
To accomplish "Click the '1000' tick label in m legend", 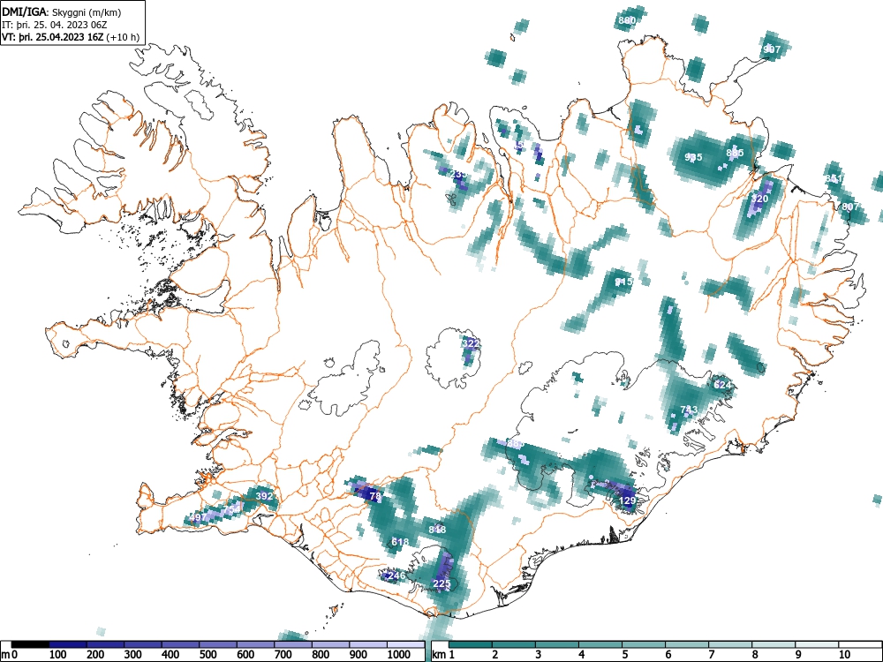I will pos(399,655).
